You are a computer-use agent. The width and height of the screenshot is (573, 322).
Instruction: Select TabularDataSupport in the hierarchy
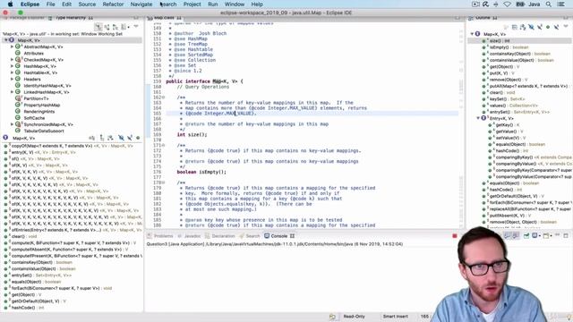coord(44,131)
